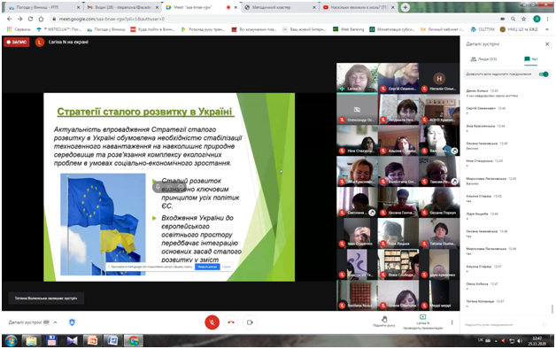556x349 pixels.
Task: Click the chat panel scrollbar
Action: 552,309
